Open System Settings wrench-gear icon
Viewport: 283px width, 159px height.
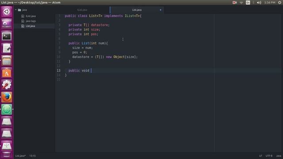click(7, 85)
